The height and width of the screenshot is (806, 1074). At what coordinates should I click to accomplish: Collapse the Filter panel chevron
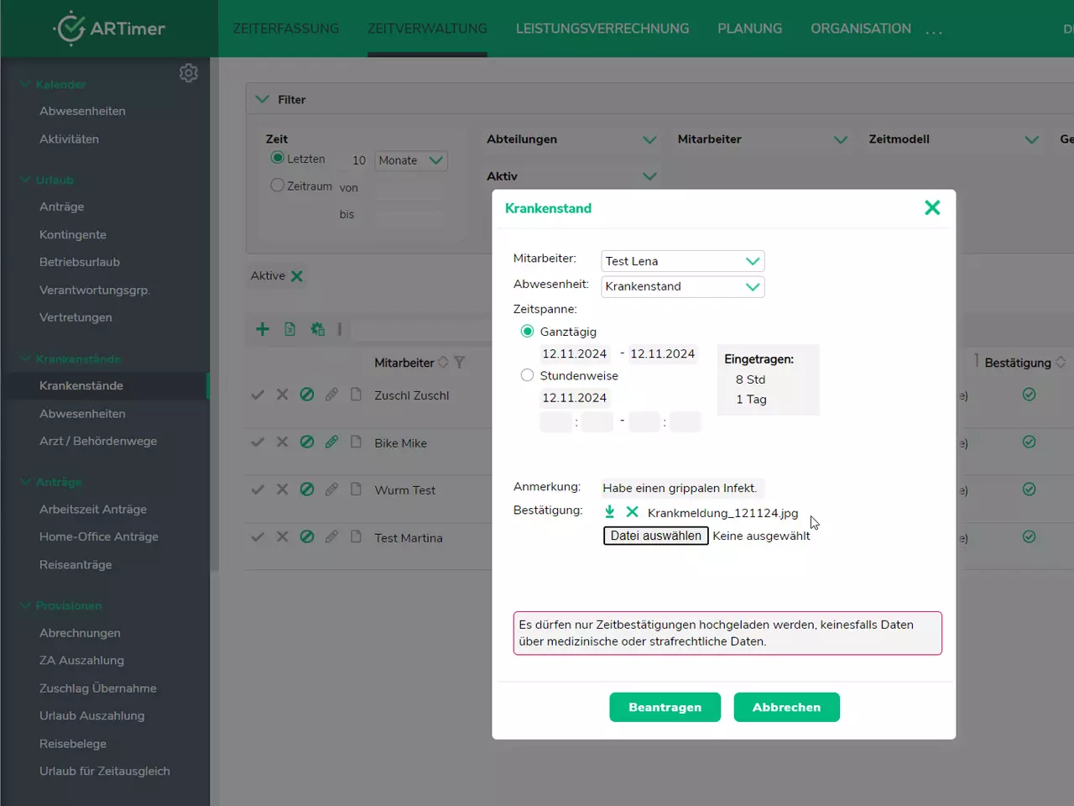[x=262, y=99]
